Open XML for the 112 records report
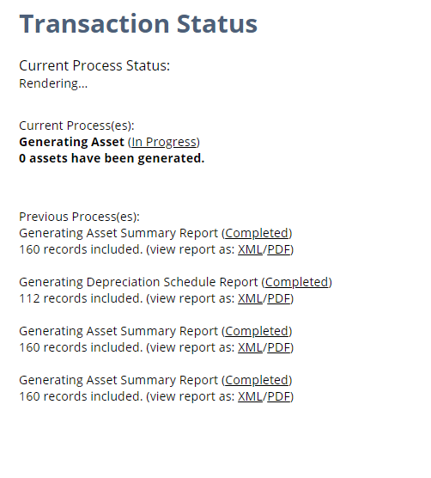The width and height of the screenshot is (431, 478). coord(250,298)
